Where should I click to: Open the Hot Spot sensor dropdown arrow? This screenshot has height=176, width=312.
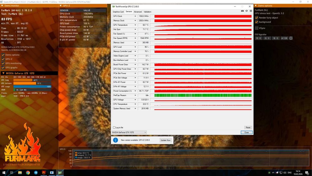(x=135, y=29)
